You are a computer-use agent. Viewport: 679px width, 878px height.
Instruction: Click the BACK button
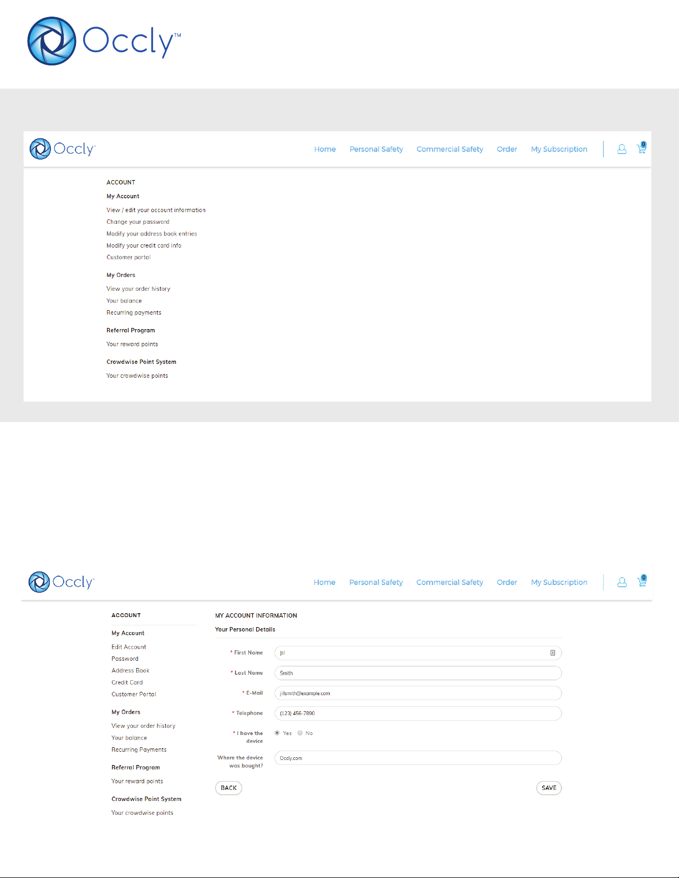click(x=228, y=788)
